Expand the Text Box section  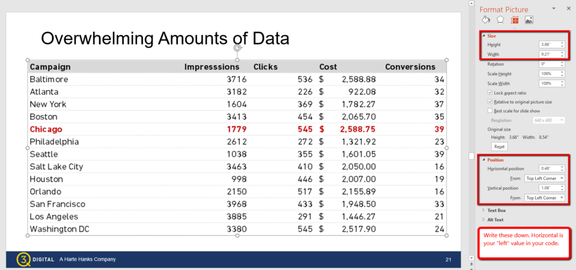(x=484, y=210)
